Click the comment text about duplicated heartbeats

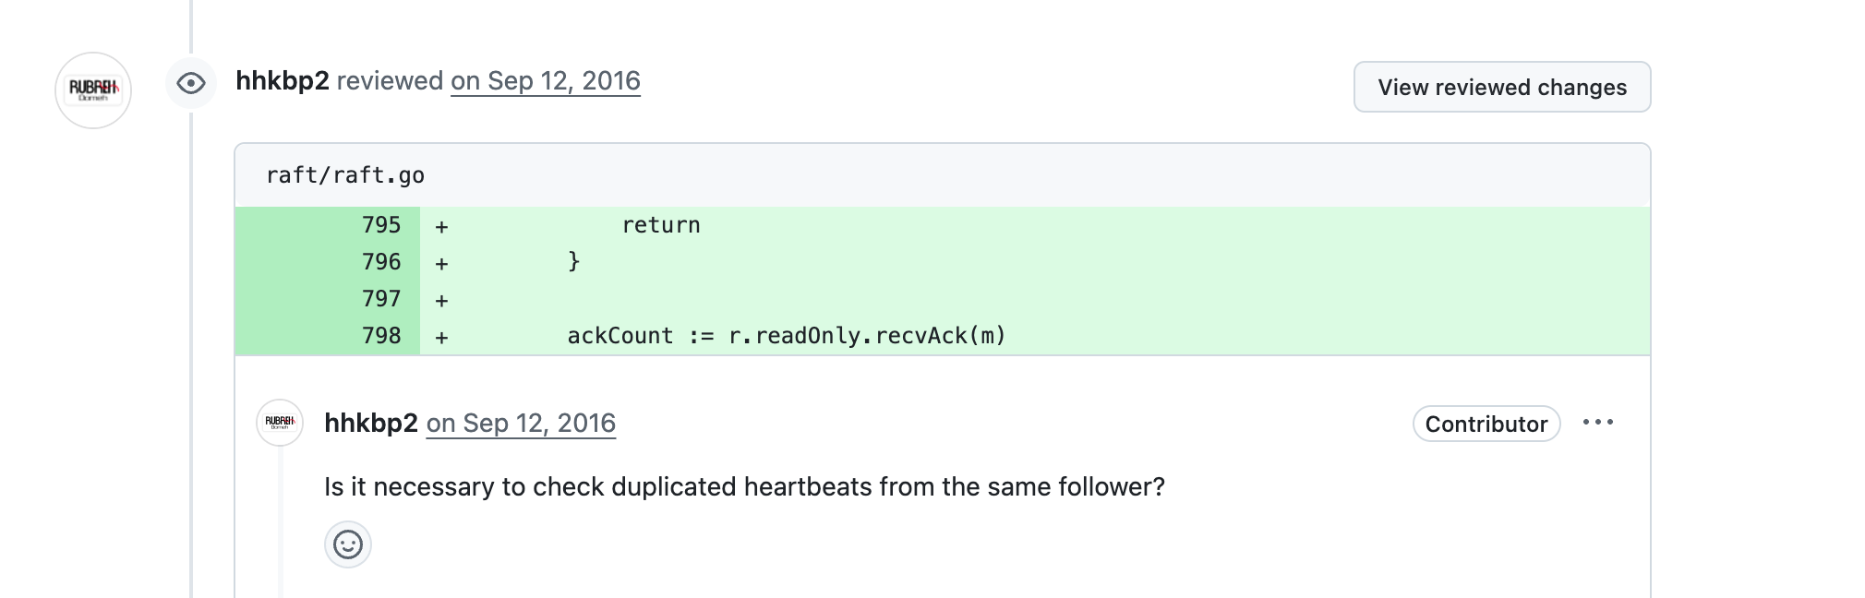744,486
